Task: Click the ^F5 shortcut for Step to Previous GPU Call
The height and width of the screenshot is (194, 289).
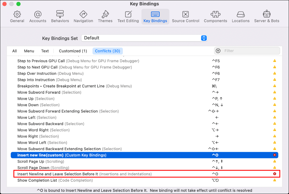Action: (x=216, y=61)
